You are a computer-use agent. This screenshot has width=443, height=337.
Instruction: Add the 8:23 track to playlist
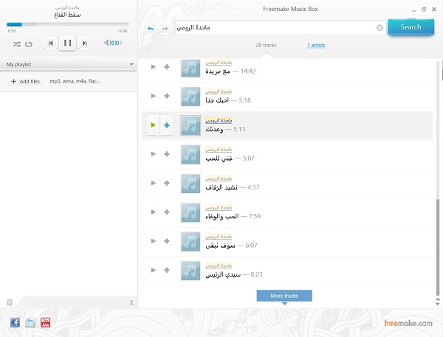(167, 270)
